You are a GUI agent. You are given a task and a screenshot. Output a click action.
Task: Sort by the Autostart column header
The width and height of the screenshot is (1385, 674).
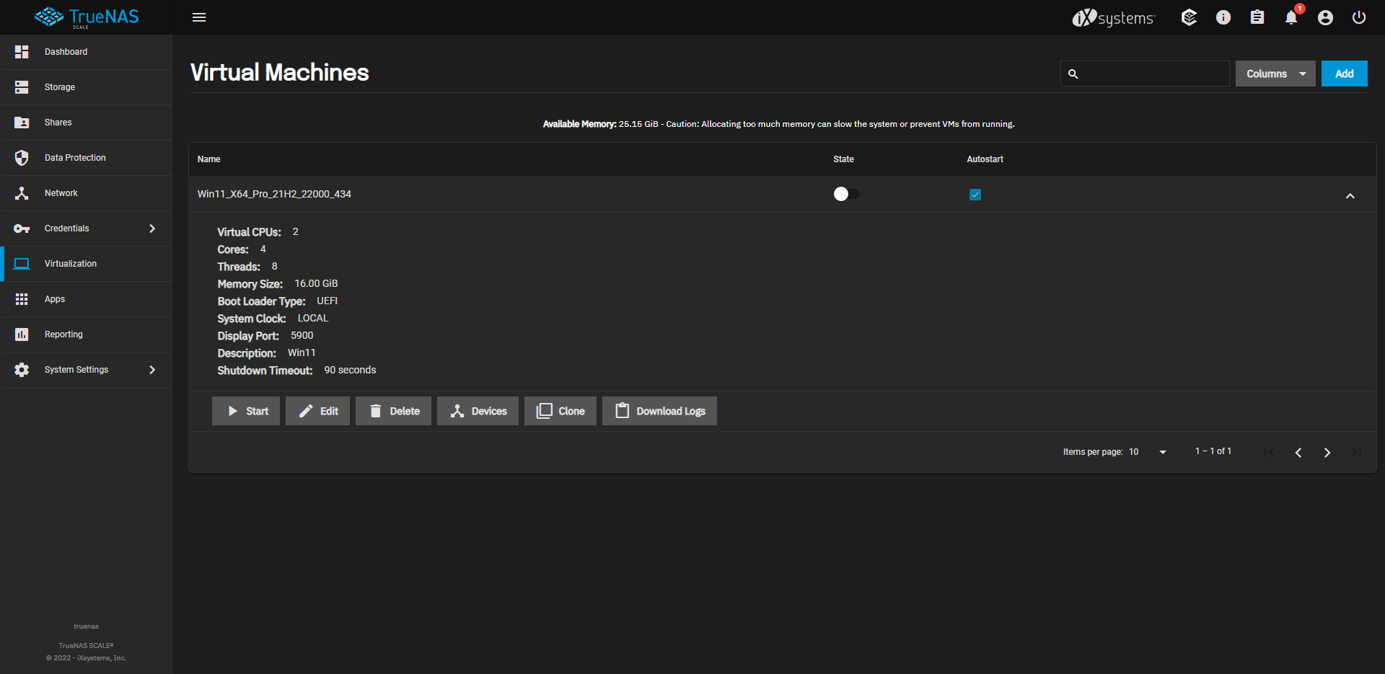pos(985,159)
